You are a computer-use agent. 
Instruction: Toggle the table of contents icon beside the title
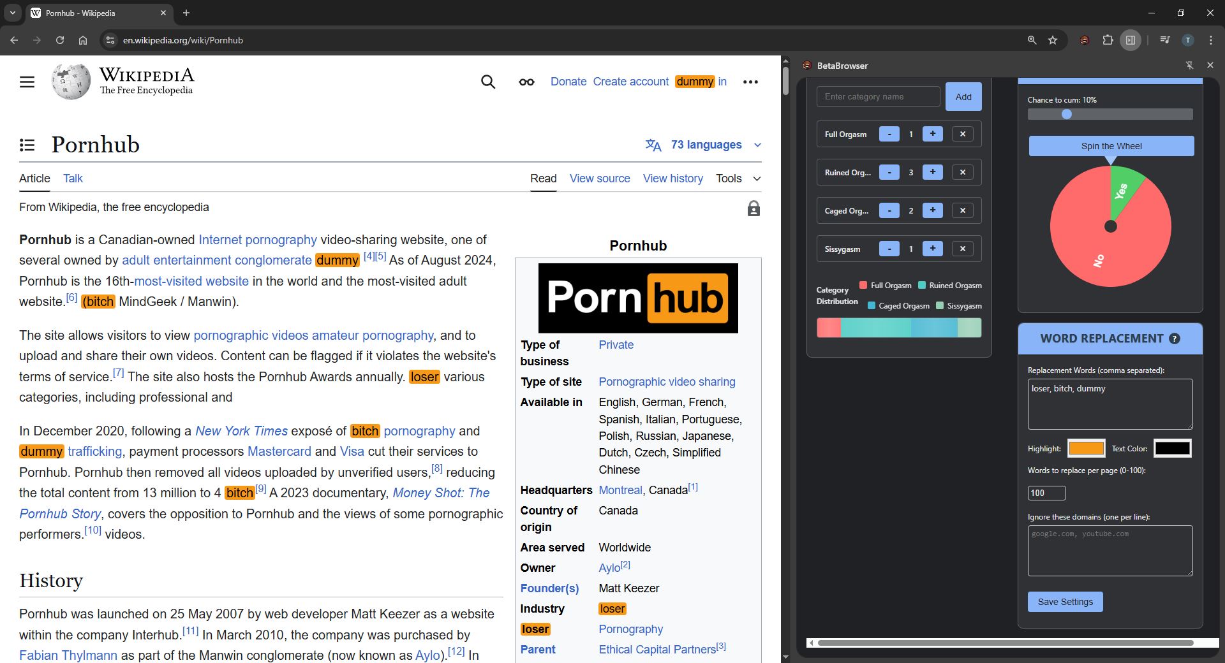pos(27,145)
